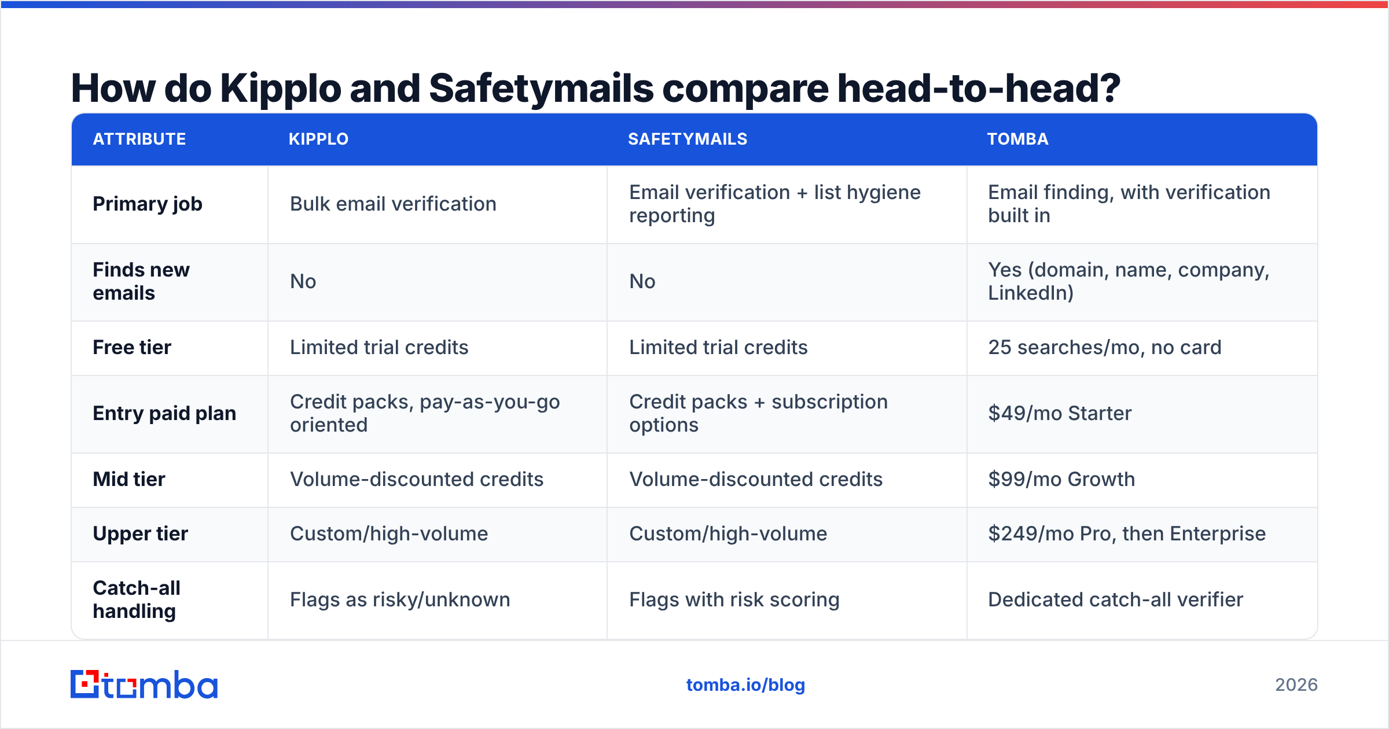The image size is (1389, 729).
Task: Select the 'Finds new emails' row label
Action: [141, 281]
